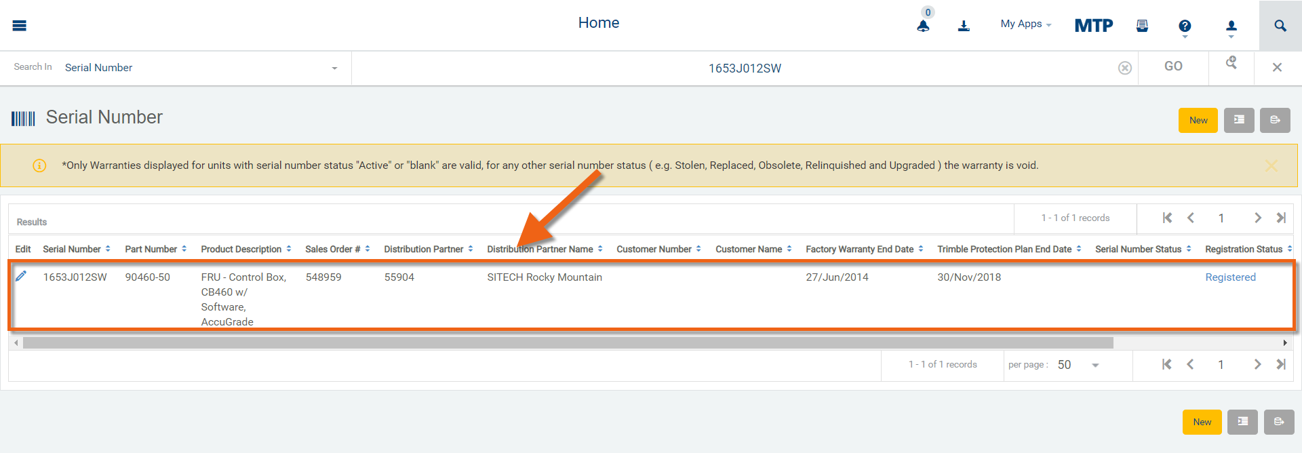Open the advanced search icon
This screenshot has width=1302, height=453.
[x=1231, y=64]
